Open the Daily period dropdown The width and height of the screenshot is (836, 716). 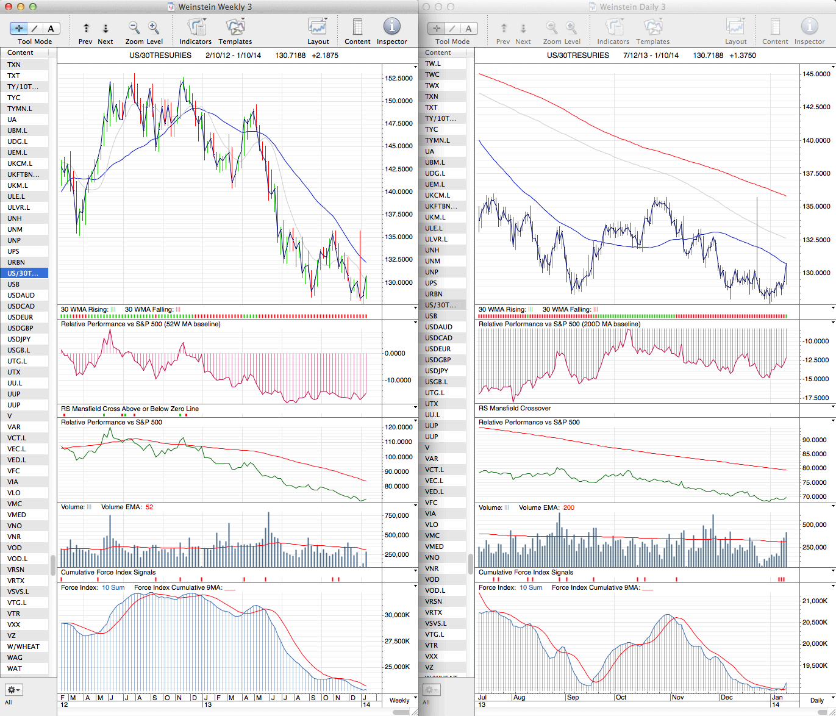tap(820, 700)
